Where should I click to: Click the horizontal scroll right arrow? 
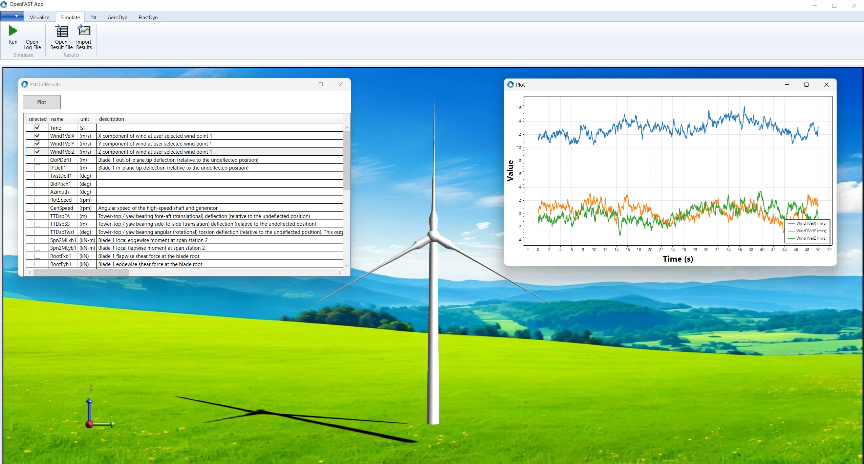click(340, 272)
